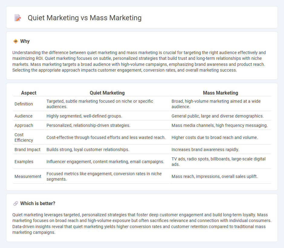The height and width of the screenshot is (248, 284).
Task: Click 'Mass reach, impressions, overall sales uplift.' cell
Action: (221, 176)
